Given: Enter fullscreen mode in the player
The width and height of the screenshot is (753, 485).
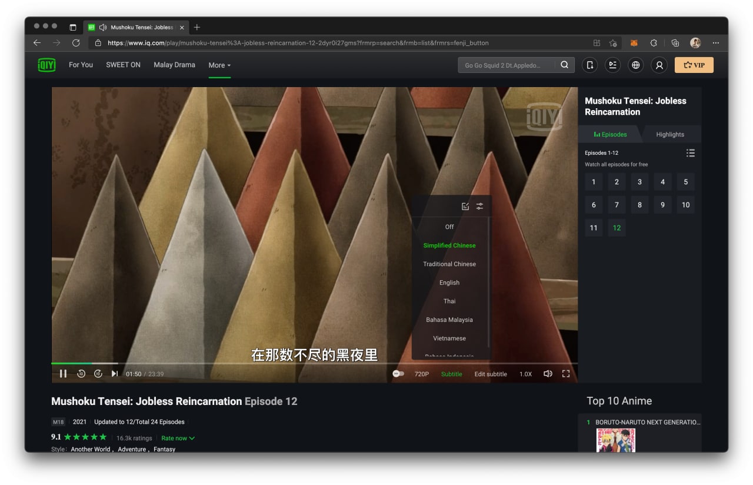Looking at the screenshot, I should pos(566,374).
